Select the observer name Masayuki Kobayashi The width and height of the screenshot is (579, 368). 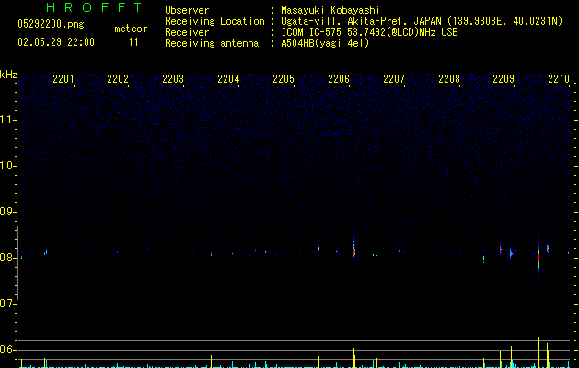(x=330, y=10)
